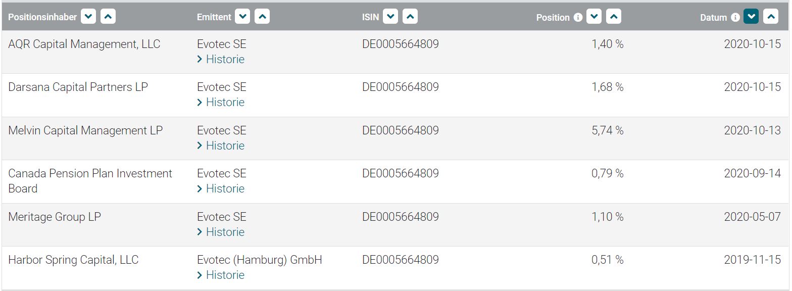Show info tooltip for Position column
The width and height of the screenshot is (792, 291).
[578, 17]
